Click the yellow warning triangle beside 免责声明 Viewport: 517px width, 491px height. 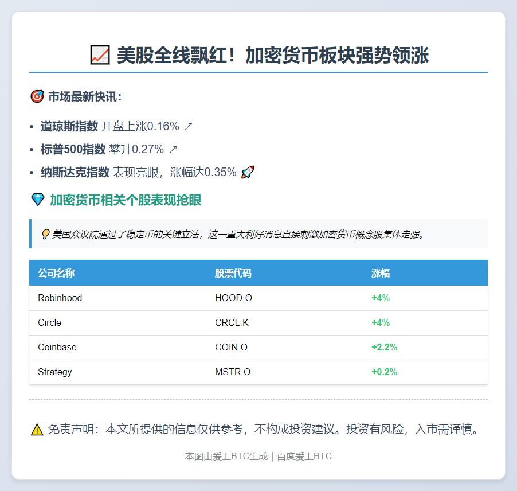pyautogui.click(x=37, y=430)
